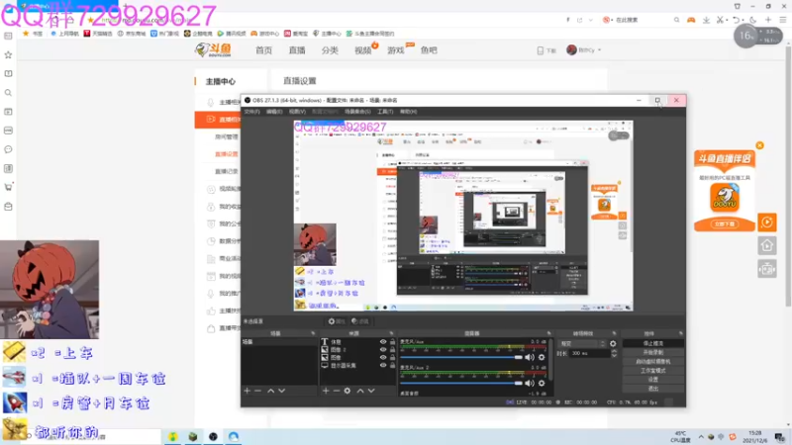The image size is (792, 445).
Task: Undock the 控件 controls panel via corner icon
Action: [x=680, y=333]
